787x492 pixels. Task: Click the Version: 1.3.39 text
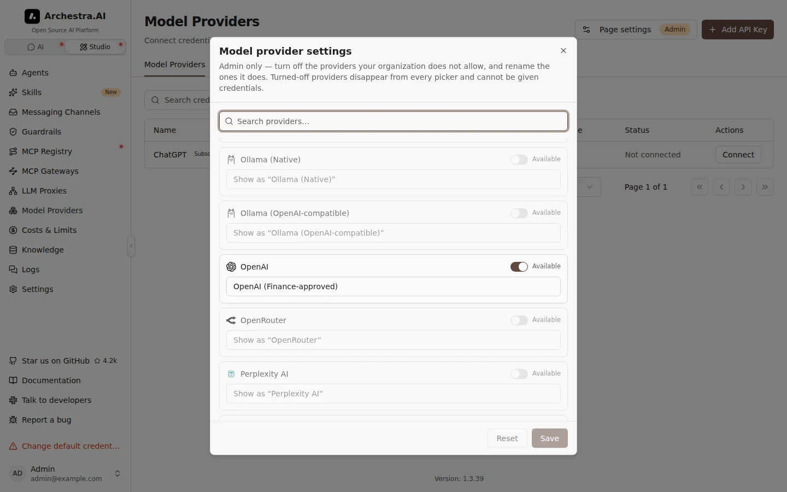(x=459, y=479)
